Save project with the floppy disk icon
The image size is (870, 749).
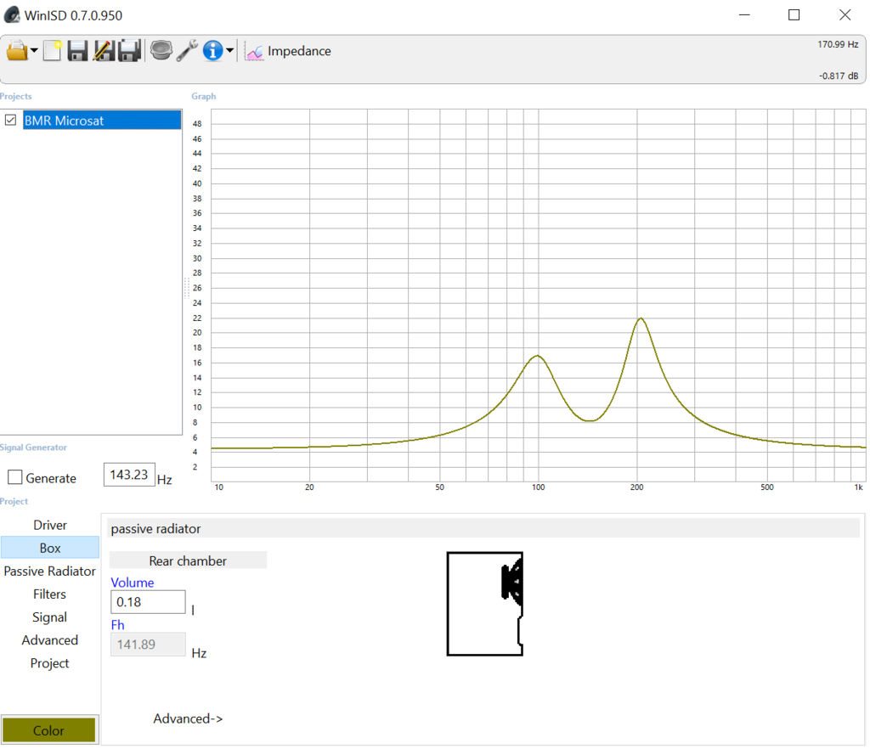77,51
